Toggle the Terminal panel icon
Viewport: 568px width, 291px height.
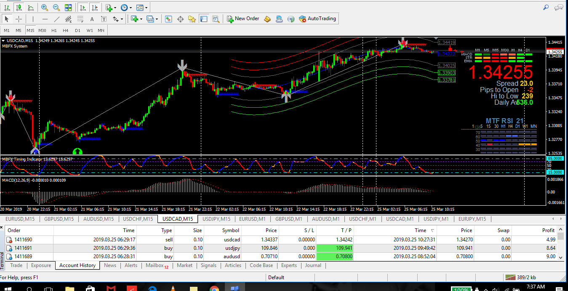tap(204, 19)
